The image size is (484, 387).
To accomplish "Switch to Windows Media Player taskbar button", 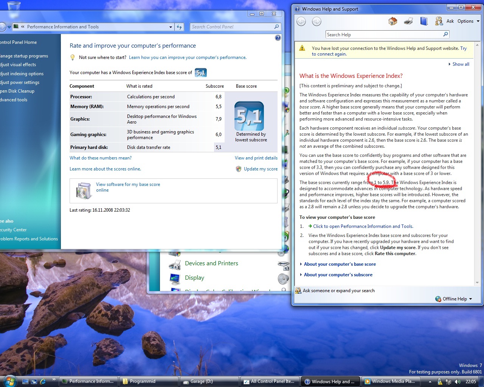I will 391,381.
